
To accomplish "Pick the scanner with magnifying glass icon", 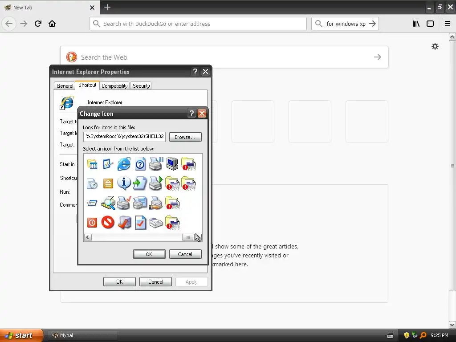I will tap(108, 203).
